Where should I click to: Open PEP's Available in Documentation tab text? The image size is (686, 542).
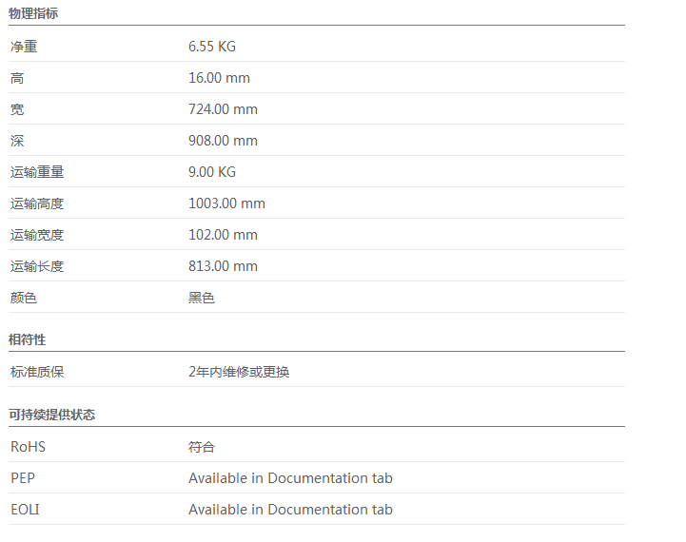coord(290,478)
